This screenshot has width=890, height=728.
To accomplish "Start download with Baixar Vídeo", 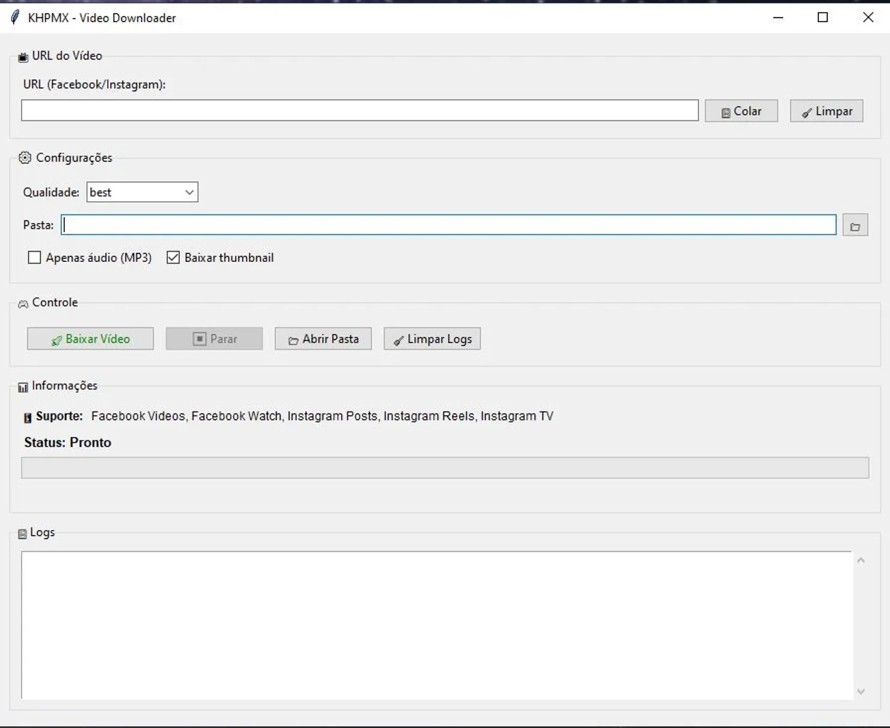I will pyautogui.click(x=90, y=339).
